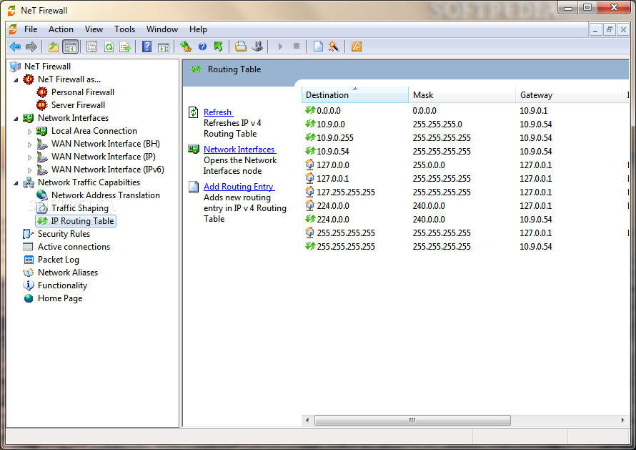The height and width of the screenshot is (450, 636).
Task: Collapse the Network Interfaces tree node
Action: tap(16, 119)
